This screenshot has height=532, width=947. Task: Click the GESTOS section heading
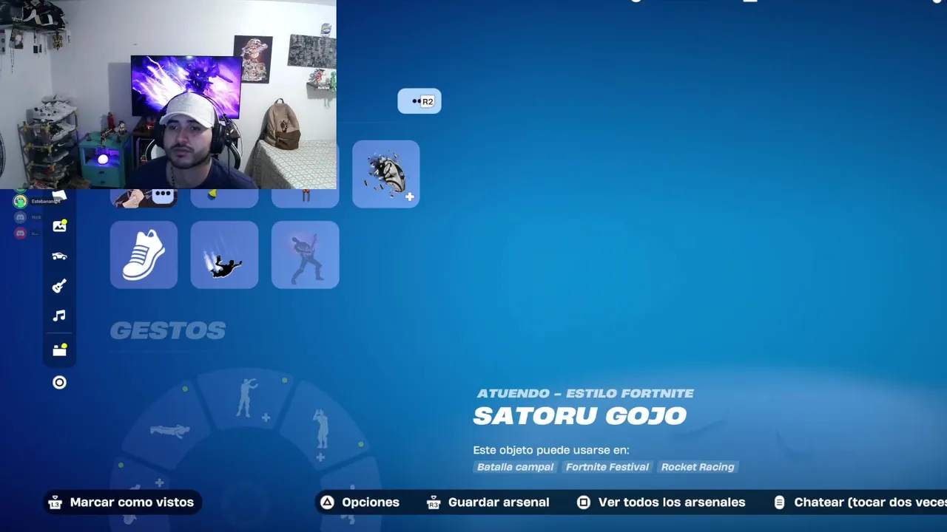click(168, 330)
